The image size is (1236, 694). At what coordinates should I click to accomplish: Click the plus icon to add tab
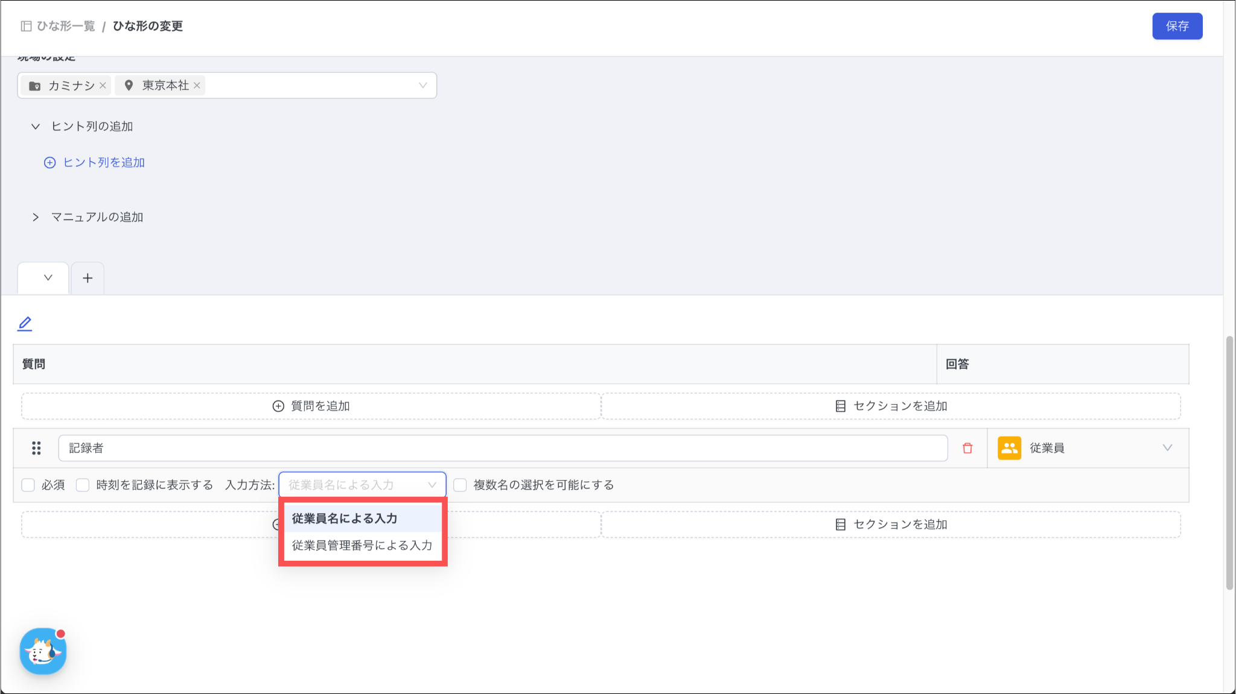click(x=88, y=278)
